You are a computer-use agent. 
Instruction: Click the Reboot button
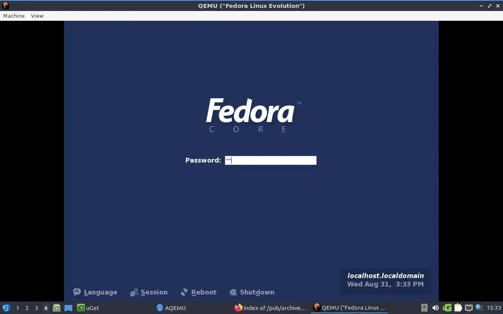pos(198,292)
